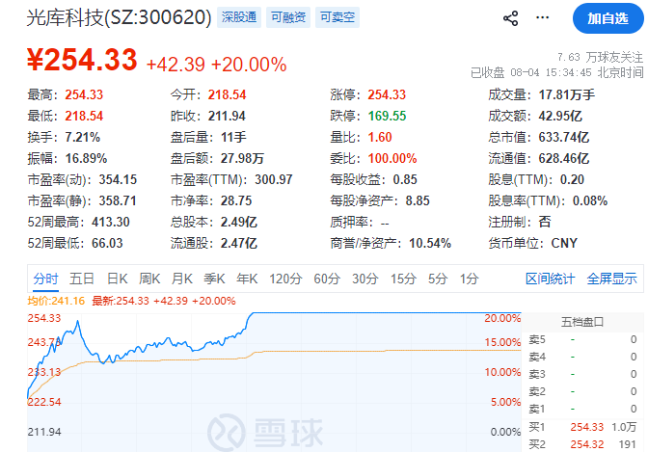Click the 全屏显示 link
The height and width of the screenshot is (452, 648).
click(x=611, y=279)
